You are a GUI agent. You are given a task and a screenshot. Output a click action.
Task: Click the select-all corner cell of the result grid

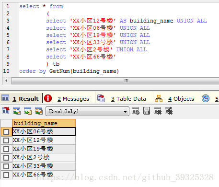click(x=6, y=123)
